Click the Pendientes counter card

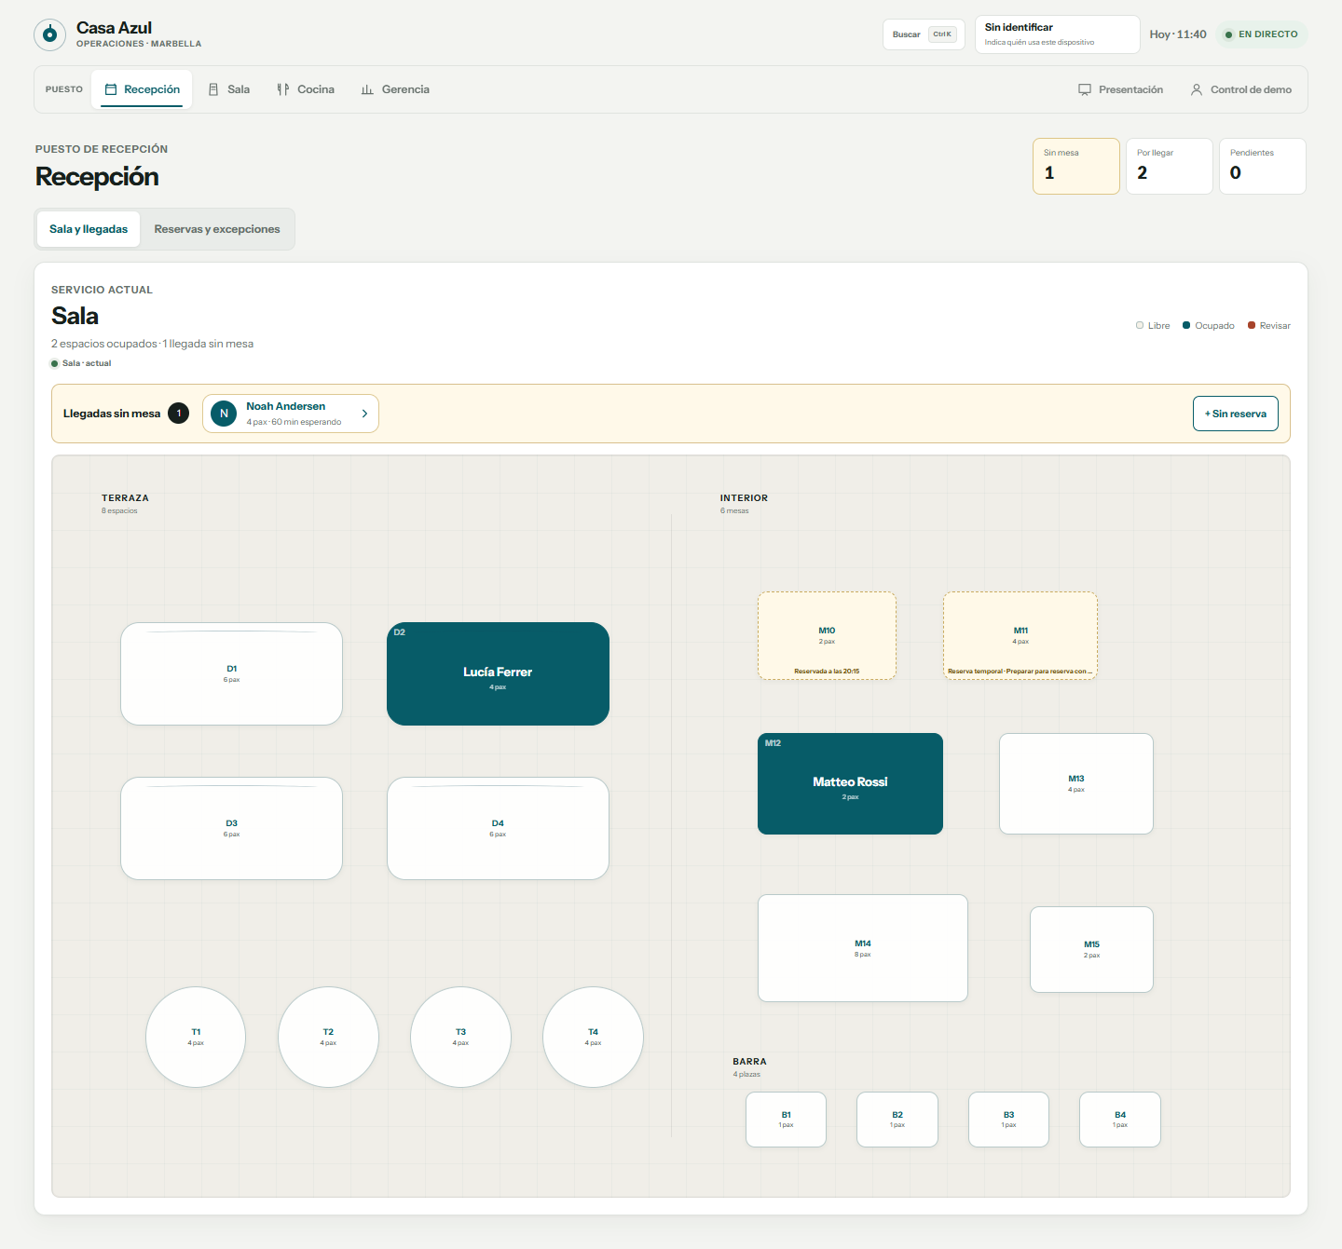[1263, 166]
